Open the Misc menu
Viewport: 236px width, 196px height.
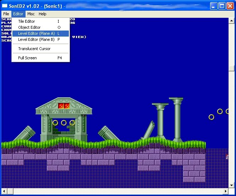tap(31, 14)
